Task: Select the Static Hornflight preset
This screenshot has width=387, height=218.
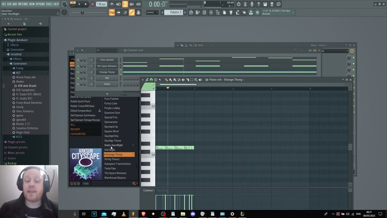Action: [x=113, y=145]
